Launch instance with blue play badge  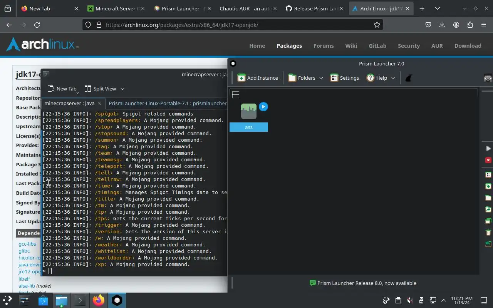[263, 107]
